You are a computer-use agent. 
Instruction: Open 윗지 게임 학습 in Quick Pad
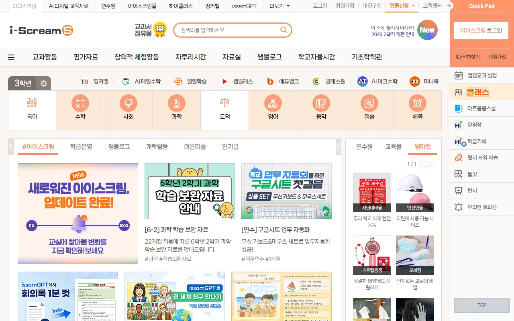coord(482,158)
